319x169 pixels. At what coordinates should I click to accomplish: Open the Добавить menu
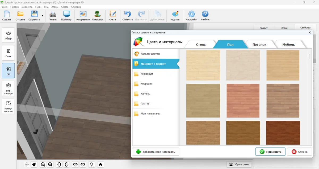point(27,7)
